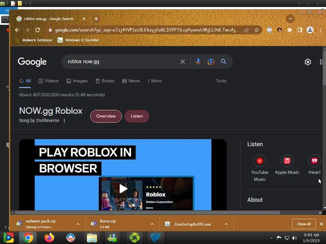Open search Tools
326x244 pixels.
tap(221, 81)
